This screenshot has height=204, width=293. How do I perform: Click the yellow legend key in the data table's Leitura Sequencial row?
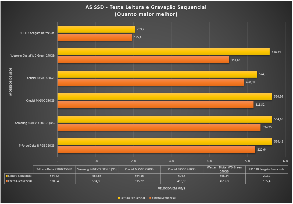(x=6, y=176)
